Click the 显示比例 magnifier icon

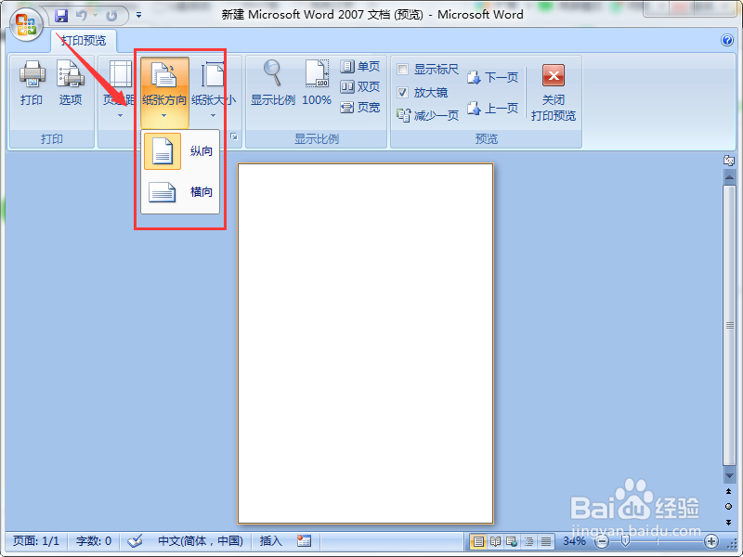(x=273, y=83)
